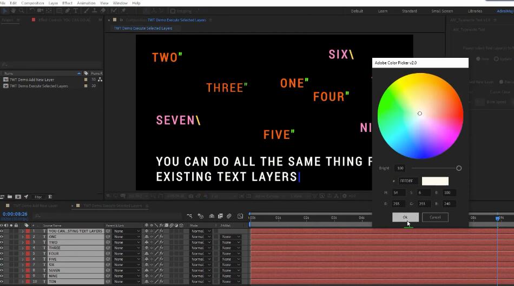This screenshot has height=286, width=514.
Task: Toggle visibility of layer TEN
Action: click(x=2, y=282)
